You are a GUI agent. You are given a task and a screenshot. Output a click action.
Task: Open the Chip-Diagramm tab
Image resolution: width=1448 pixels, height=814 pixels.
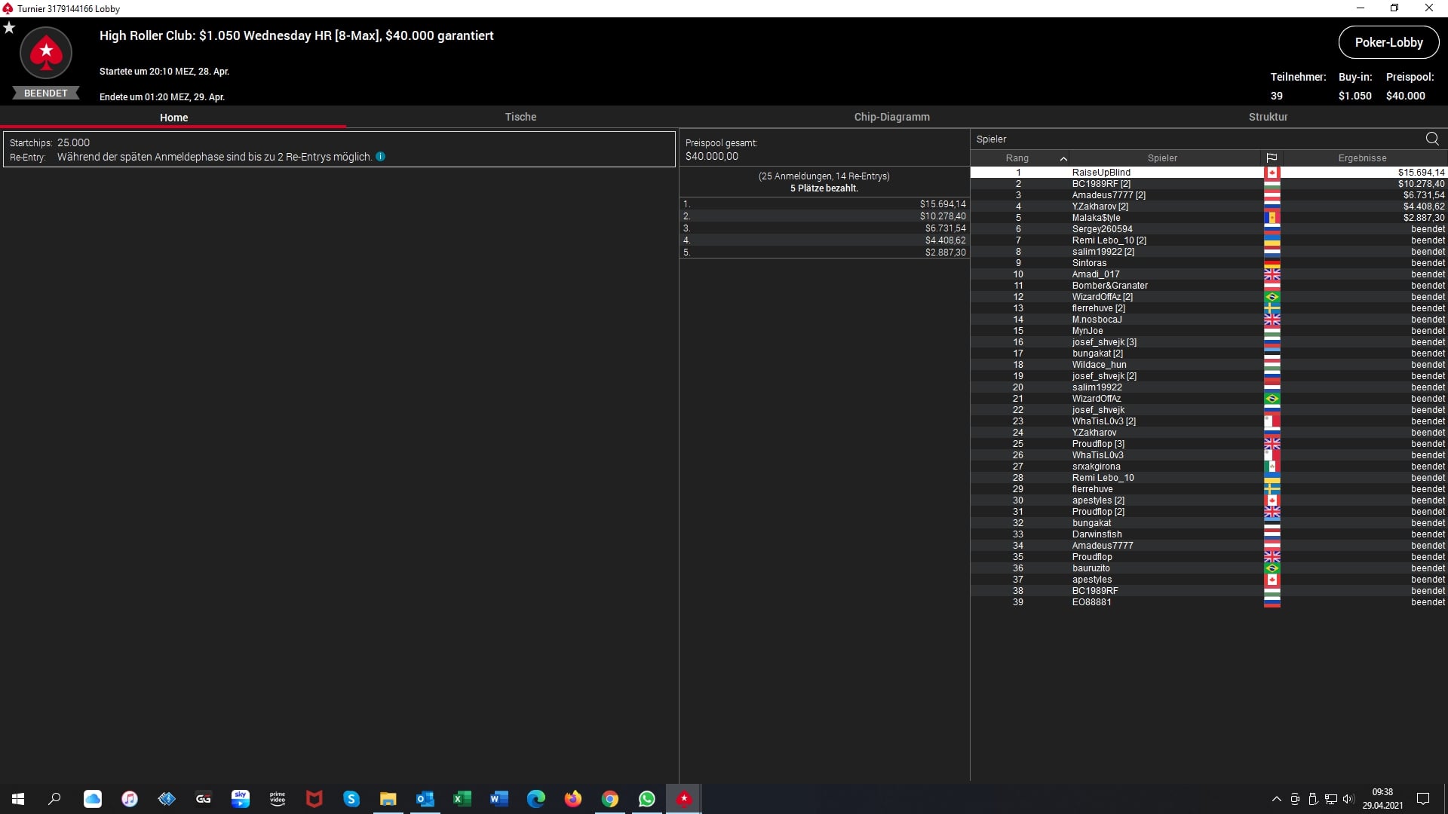coord(891,117)
